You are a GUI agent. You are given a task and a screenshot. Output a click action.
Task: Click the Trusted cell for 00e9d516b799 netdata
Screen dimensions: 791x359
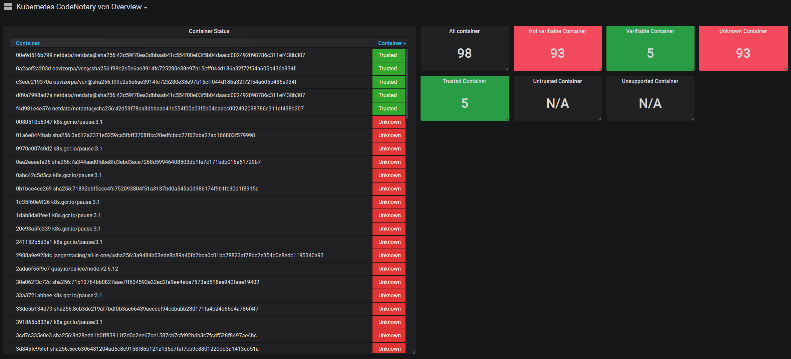389,55
